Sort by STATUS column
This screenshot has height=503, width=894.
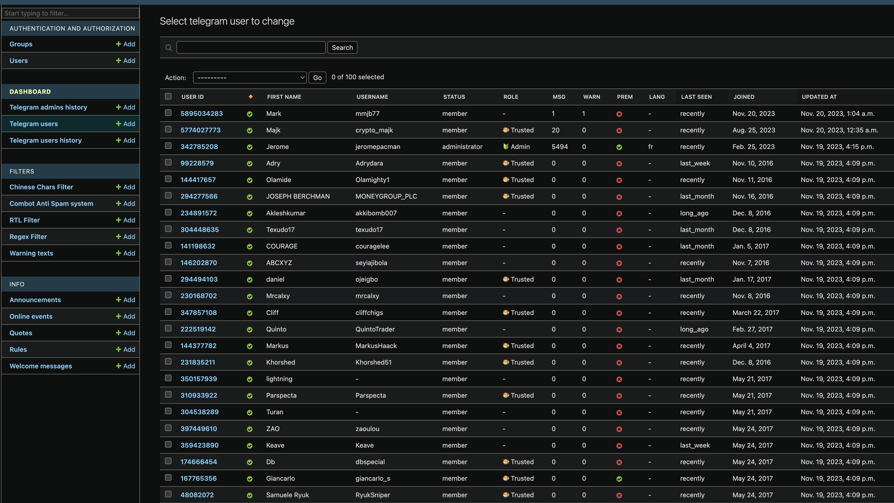tap(454, 97)
